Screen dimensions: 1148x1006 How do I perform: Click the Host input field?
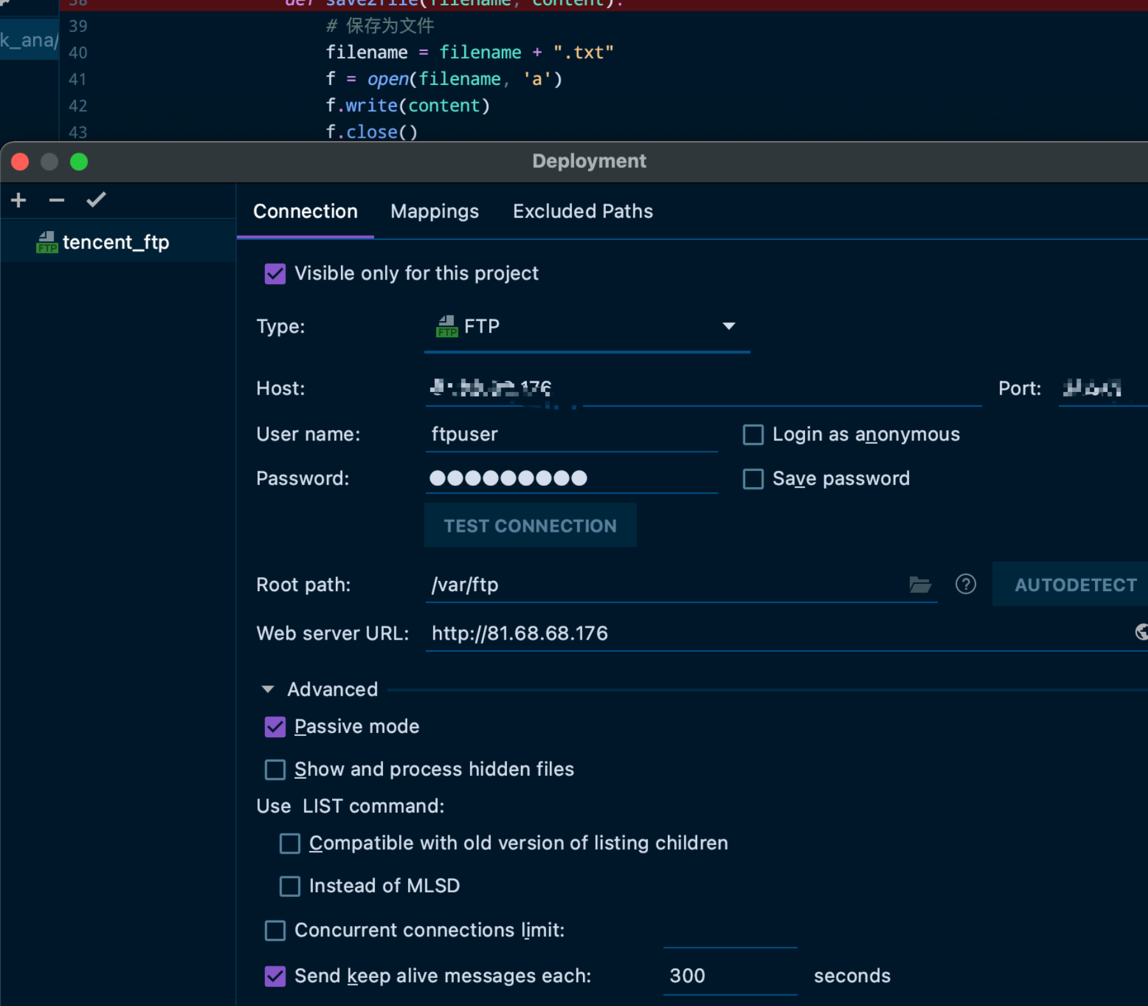(702, 388)
